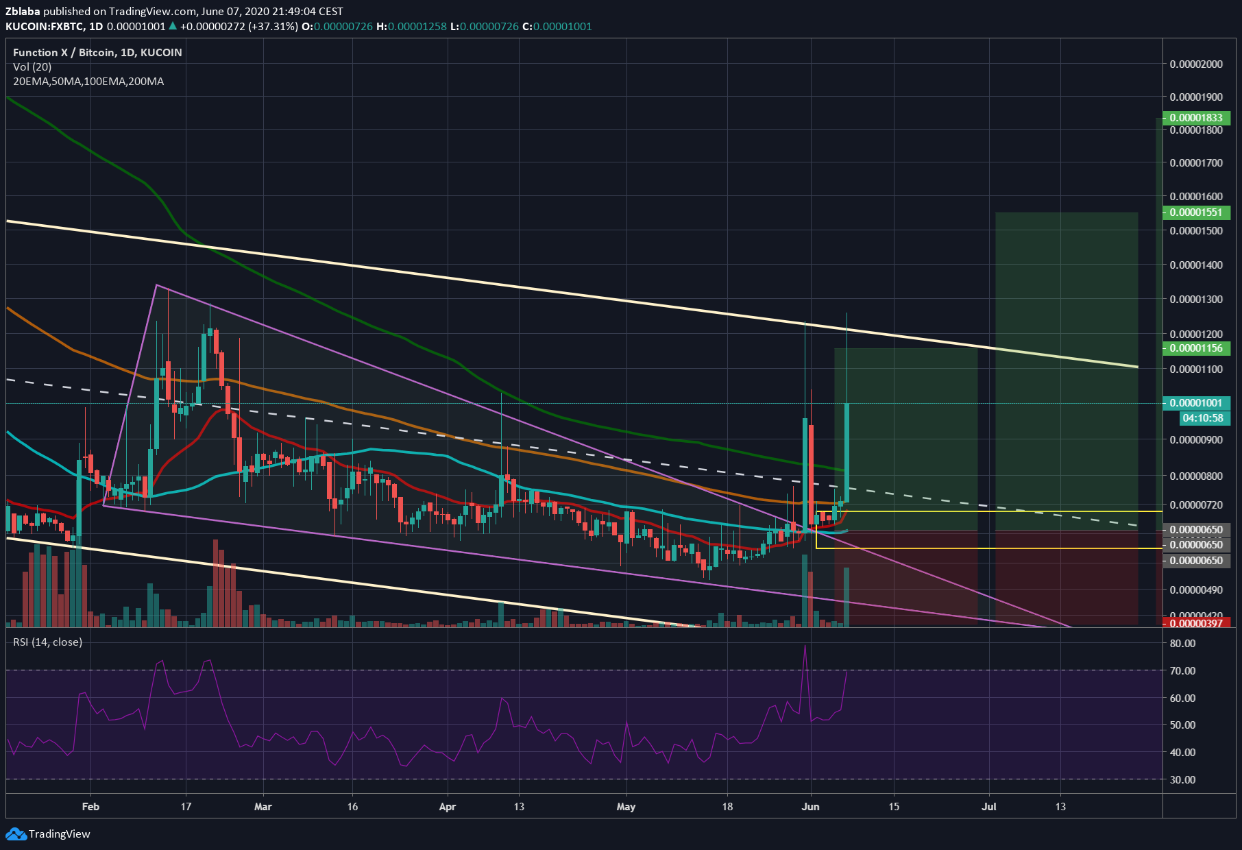
Task: Click the Apr date label on time axis
Action: point(447,807)
